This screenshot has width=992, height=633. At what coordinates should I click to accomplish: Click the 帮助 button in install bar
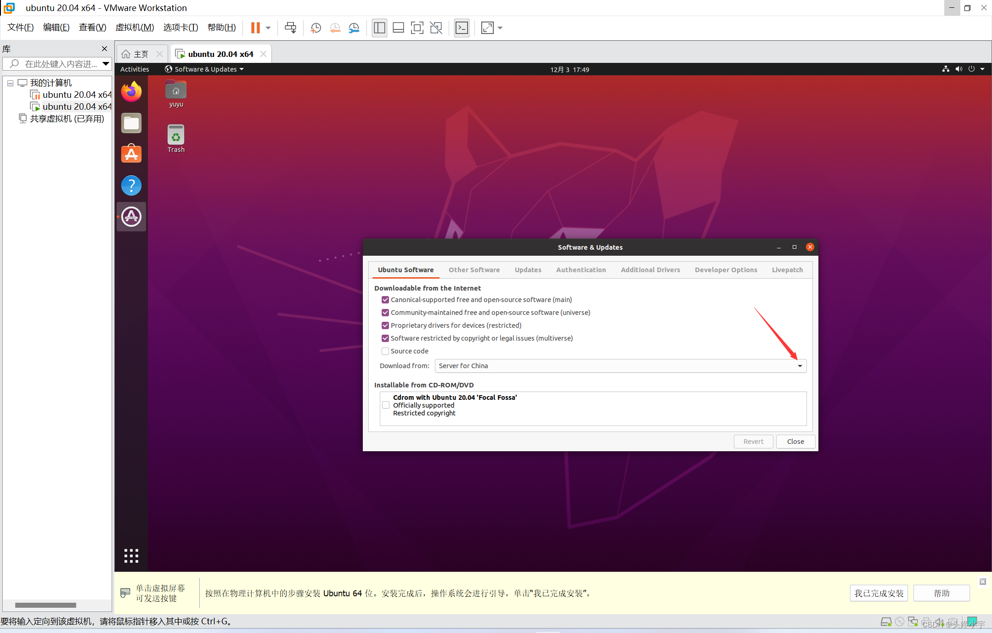(x=941, y=594)
